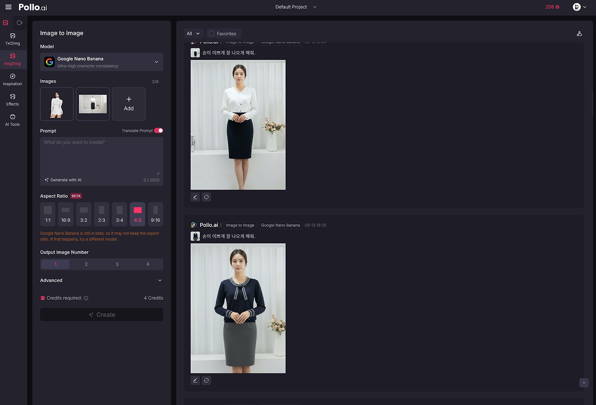Click the 09-13 19:26 timestamp
Image resolution: width=596 pixels, height=405 pixels.
315,225
